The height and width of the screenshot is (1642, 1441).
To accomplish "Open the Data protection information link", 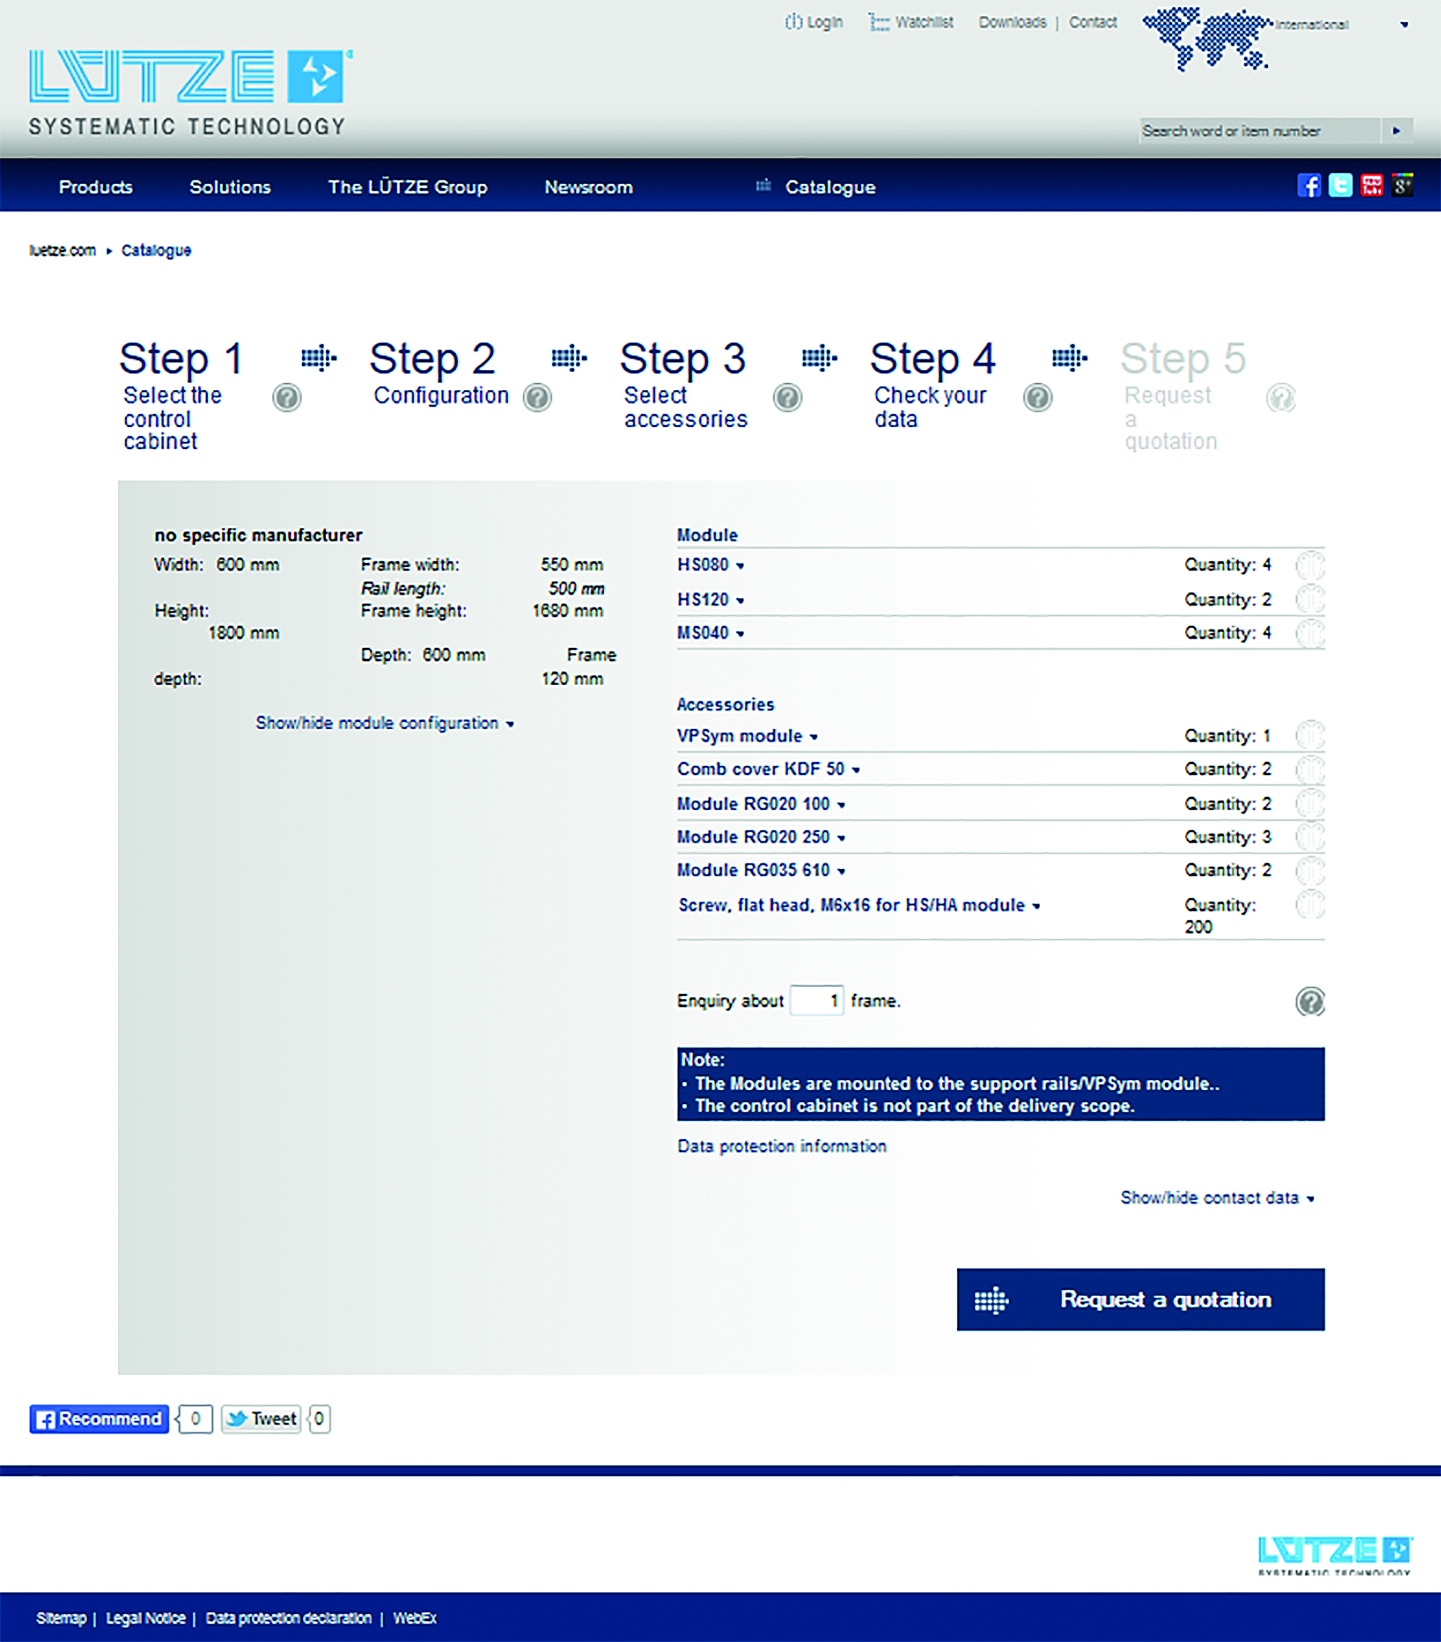I will pos(781,1147).
